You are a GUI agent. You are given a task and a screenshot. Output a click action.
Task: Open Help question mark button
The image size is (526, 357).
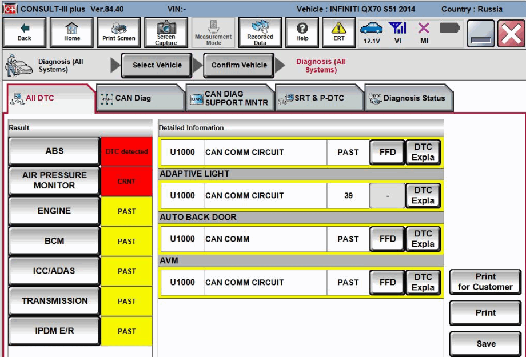(302, 33)
